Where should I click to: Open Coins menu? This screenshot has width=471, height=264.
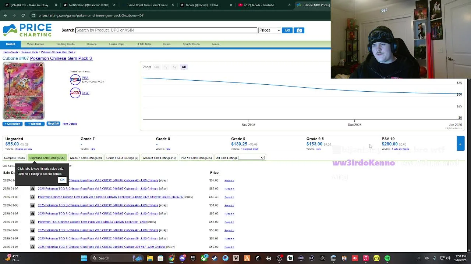[166, 44]
